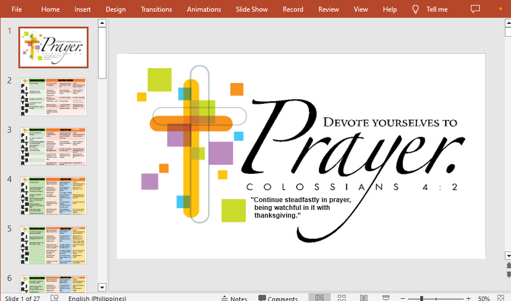
Task: Select slide 3 thumbnail
Action: point(53,146)
